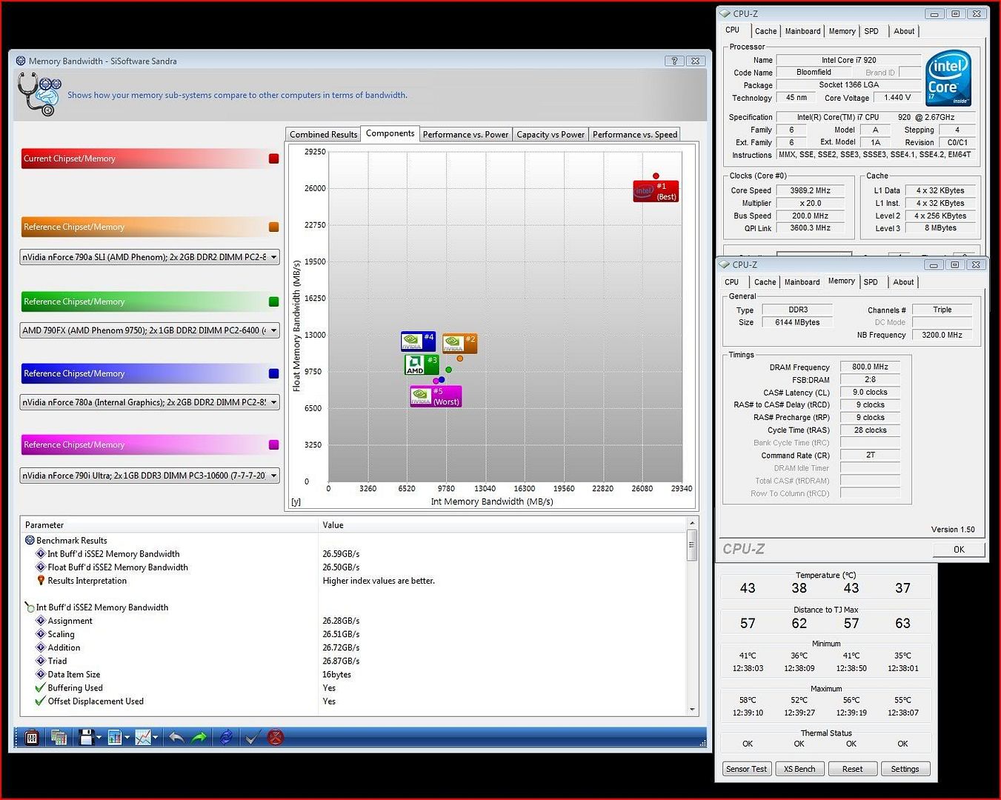
Task: Click the XS Bench button
Action: (x=799, y=769)
